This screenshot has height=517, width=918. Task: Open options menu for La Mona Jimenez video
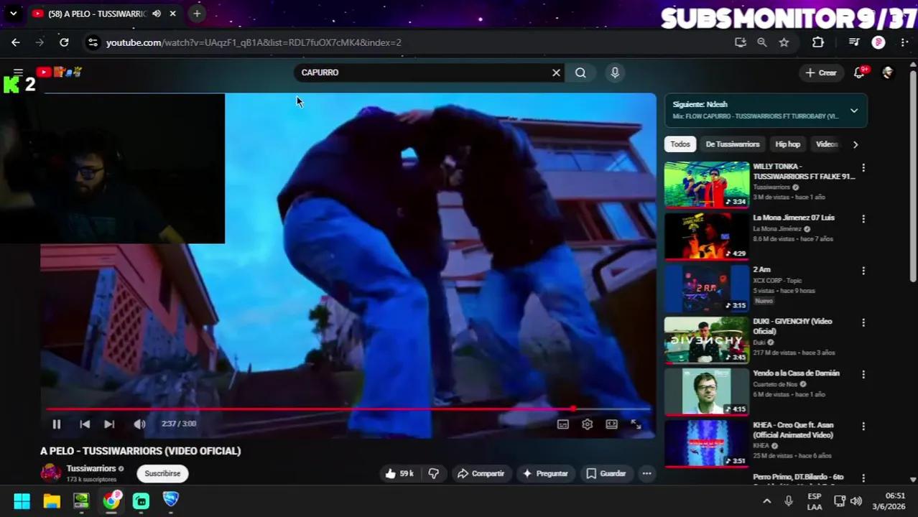[863, 219]
